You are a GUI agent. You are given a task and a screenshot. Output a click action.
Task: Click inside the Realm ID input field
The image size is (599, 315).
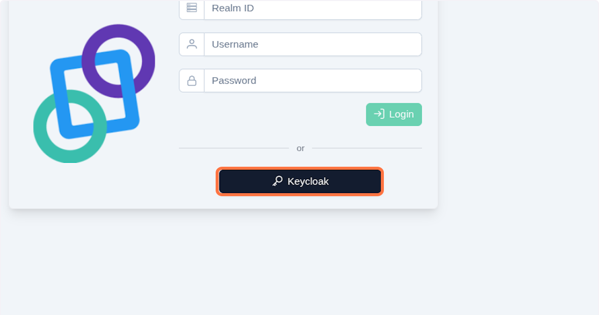[309, 8]
